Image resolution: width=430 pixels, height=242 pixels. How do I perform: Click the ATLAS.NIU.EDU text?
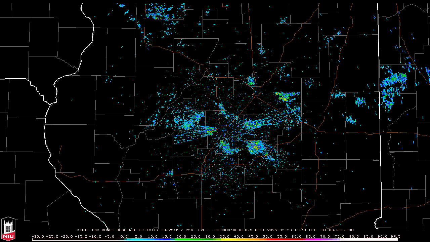pyautogui.click(x=338, y=230)
